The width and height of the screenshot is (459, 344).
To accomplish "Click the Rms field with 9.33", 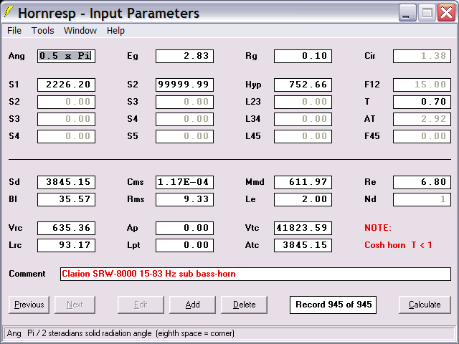I will click(x=185, y=199).
